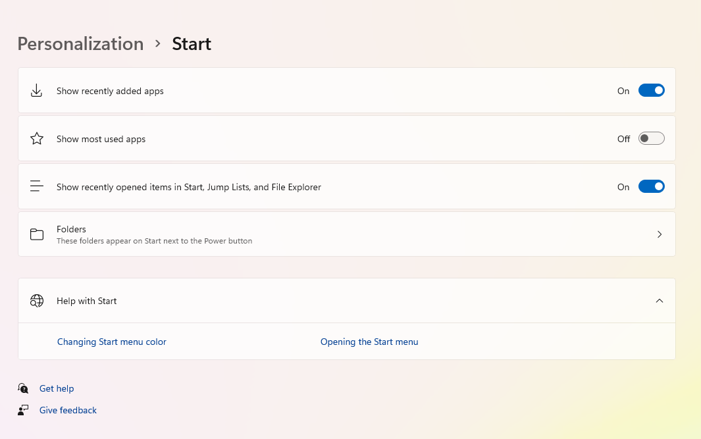Viewport: 701px width, 439px height.
Task: Click the recently opened items label text
Action: coord(189,187)
